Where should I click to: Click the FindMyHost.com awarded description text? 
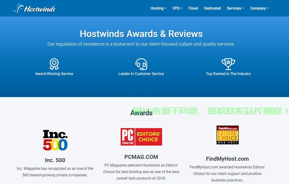click(x=227, y=173)
